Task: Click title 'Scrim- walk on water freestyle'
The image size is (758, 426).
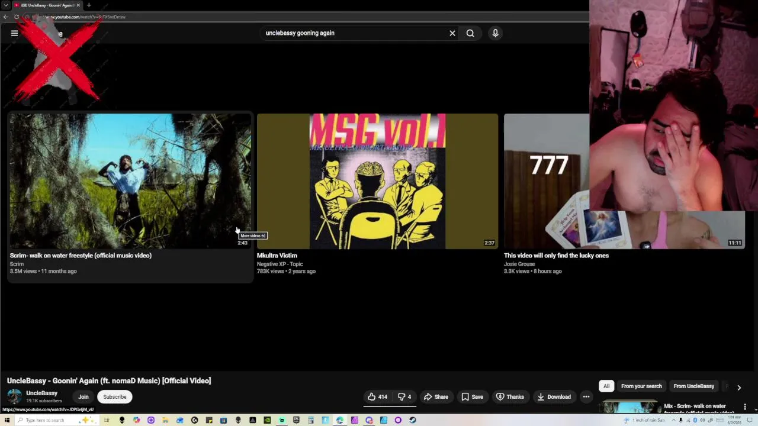Action: pyautogui.click(x=81, y=256)
